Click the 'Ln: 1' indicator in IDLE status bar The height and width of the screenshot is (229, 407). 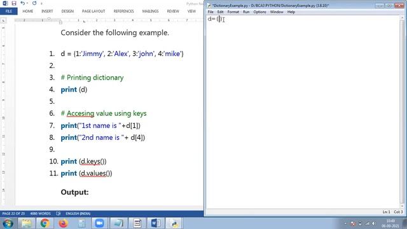[386, 212]
